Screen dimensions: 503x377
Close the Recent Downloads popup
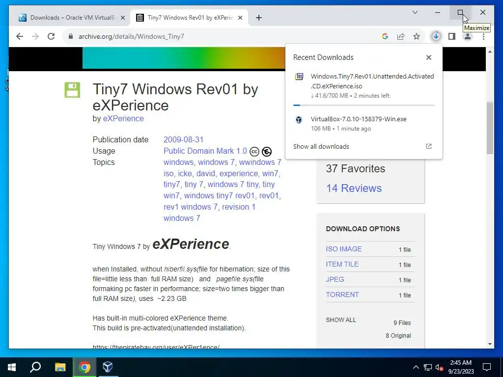coord(428,57)
